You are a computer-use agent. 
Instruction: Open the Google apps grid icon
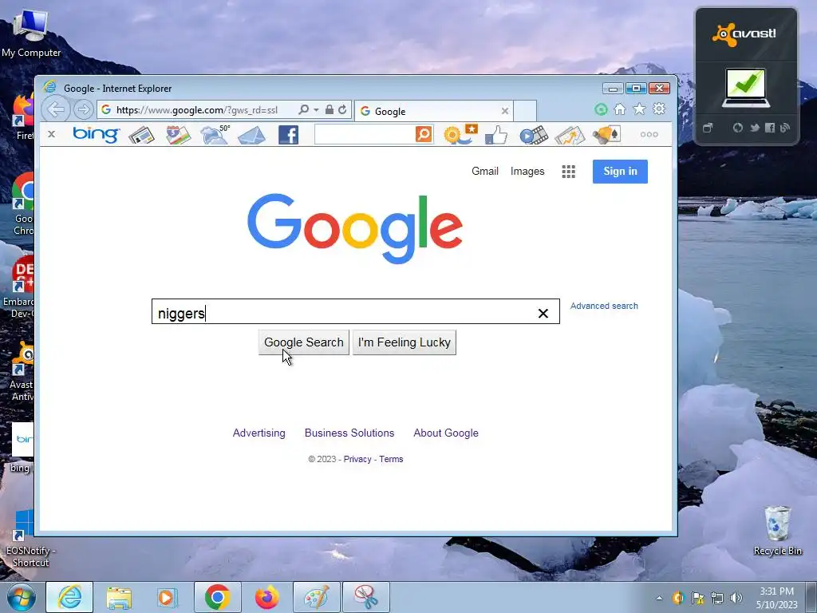pos(568,172)
